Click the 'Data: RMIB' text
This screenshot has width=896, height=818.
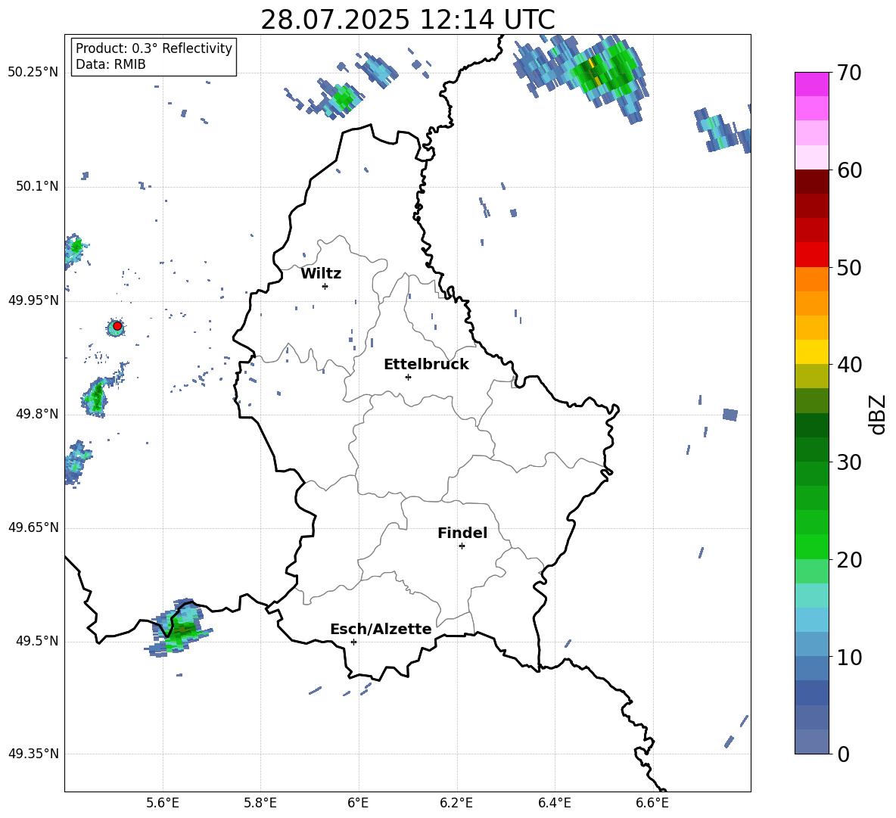[x=110, y=64]
